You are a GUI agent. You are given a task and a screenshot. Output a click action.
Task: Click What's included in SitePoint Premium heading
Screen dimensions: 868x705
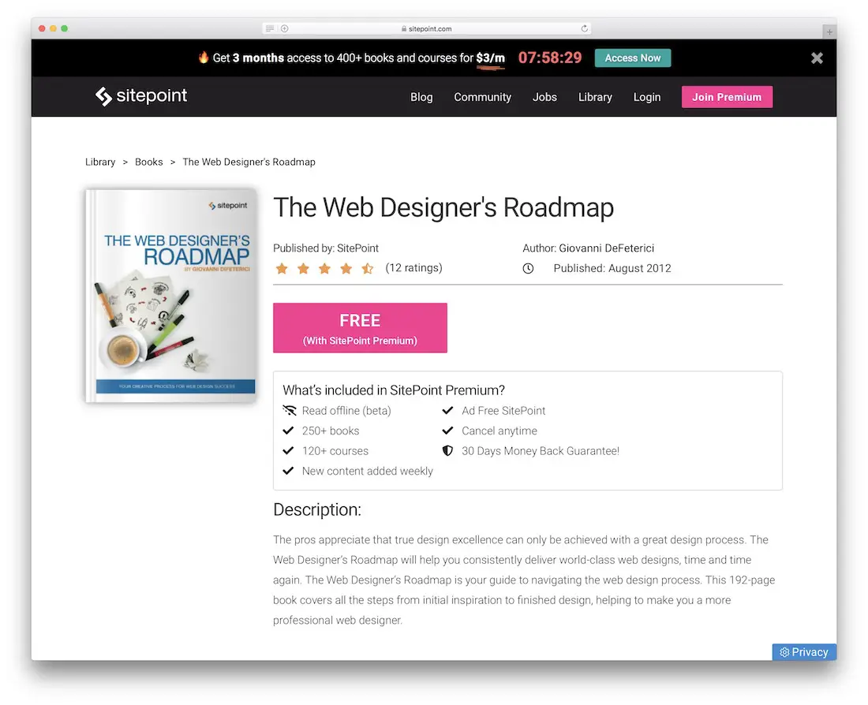394,390
